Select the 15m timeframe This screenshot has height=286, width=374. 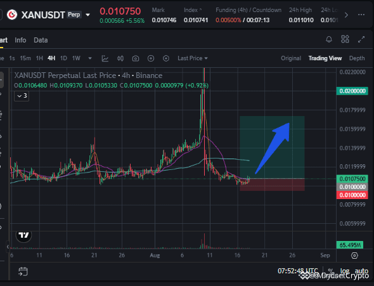point(25,58)
